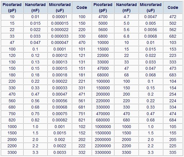Select the code 683 cell
This screenshot has height=157, width=184.
172,75
